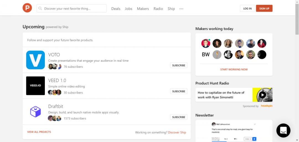Click the Product Hunt logo icon
This screenshot has height=142, width=299.
pos(27,8)
